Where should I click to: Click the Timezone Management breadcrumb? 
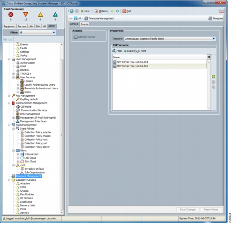click(x=101, y=18)
